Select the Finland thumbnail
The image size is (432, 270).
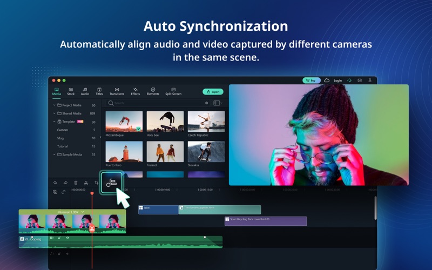[165, 152]
